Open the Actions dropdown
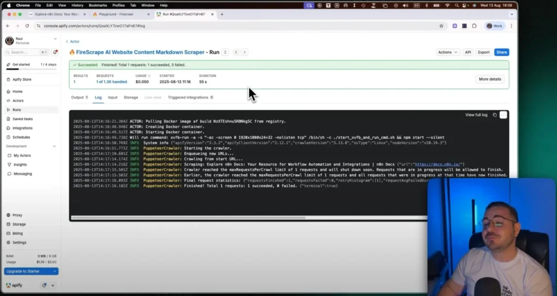Image resolution: width=557 pixels, height=296 pixels. click(448, 52)
